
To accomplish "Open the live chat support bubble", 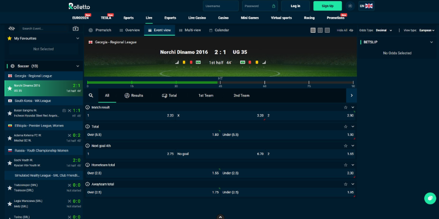I will [430, 198].
